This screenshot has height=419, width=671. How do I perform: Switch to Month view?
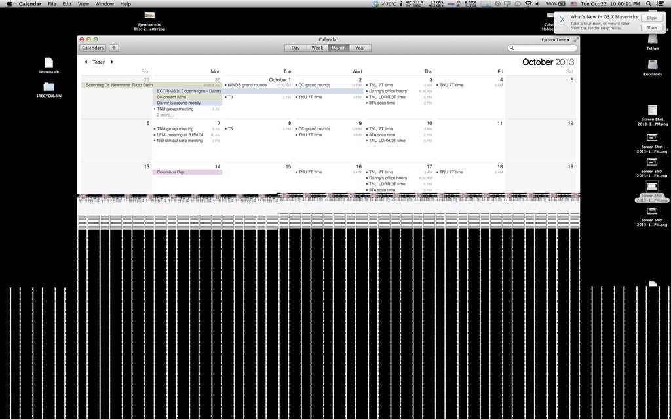point(339,48)
